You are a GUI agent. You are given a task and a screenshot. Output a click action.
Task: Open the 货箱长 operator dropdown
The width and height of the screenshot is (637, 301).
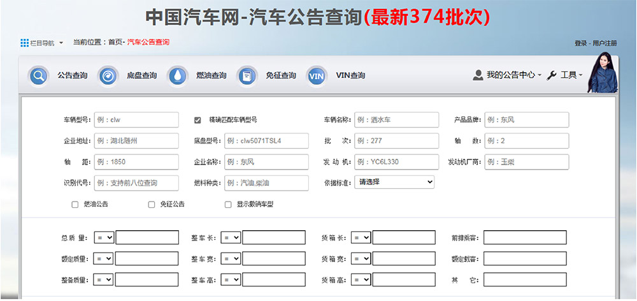(x=361, y=237)
